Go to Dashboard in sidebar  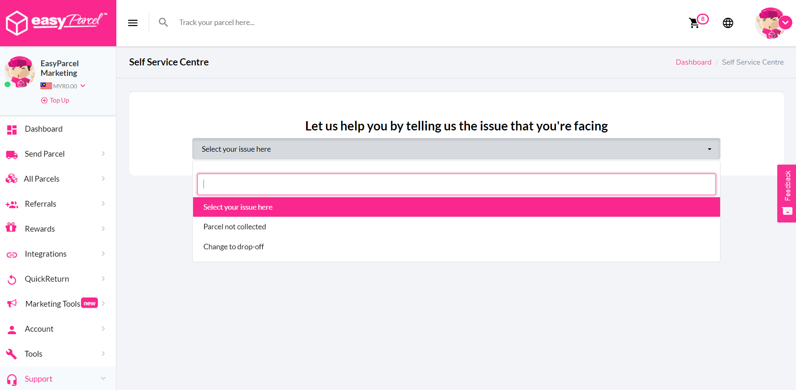coord(43,129)
